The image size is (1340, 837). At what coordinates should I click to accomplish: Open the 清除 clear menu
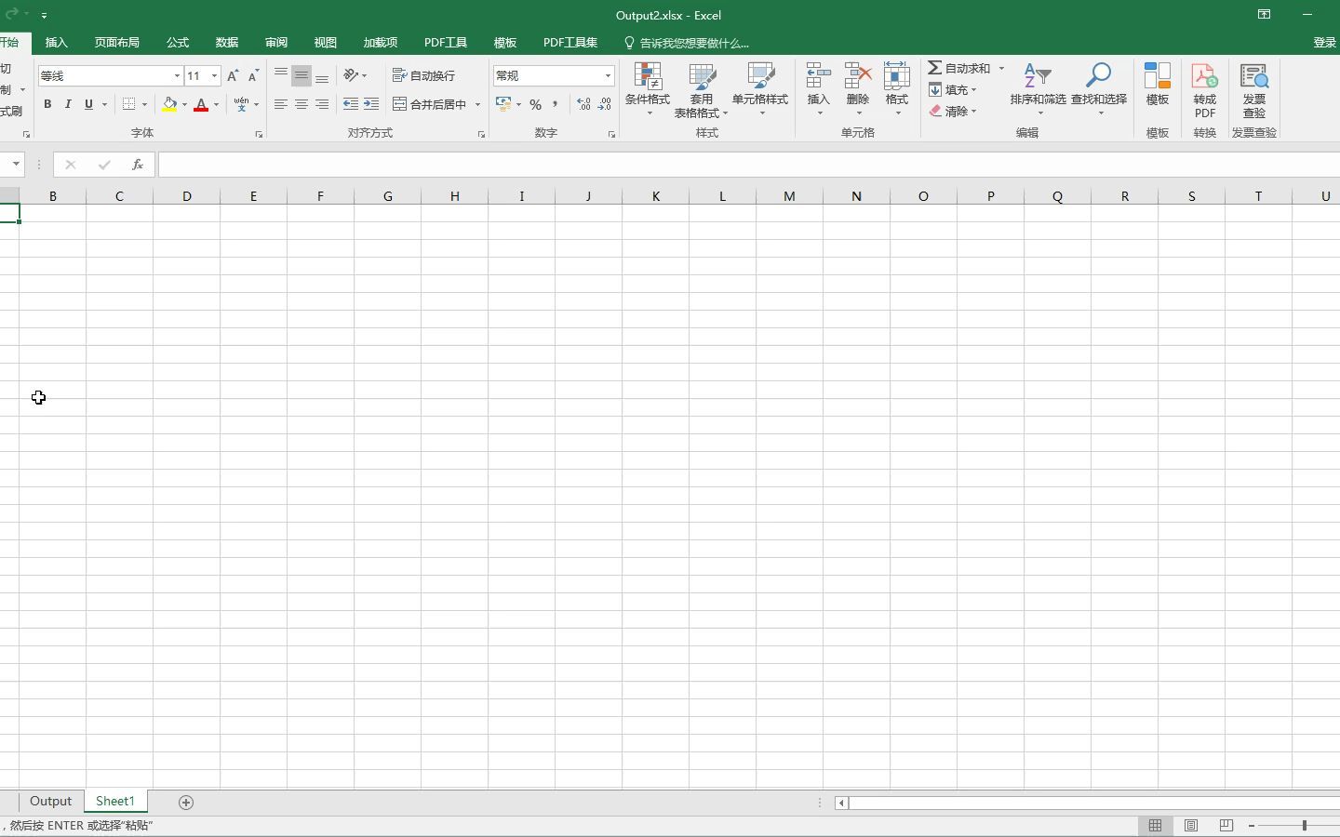coord(953,111)
